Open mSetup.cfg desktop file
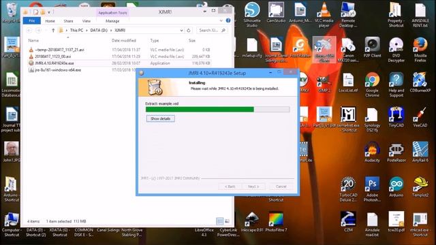The image size is (436, 245). 252,48
